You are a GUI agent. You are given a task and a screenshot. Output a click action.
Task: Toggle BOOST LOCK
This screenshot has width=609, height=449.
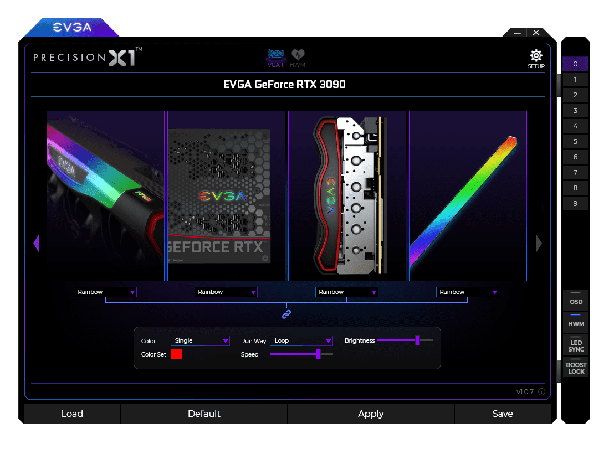(x=576, y=367)
